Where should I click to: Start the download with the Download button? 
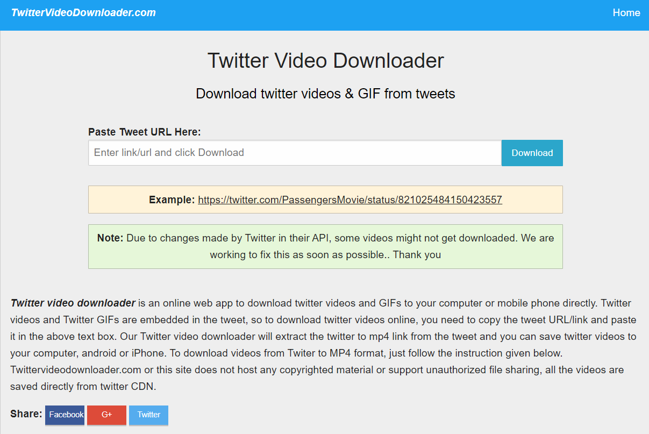[532, 153]
